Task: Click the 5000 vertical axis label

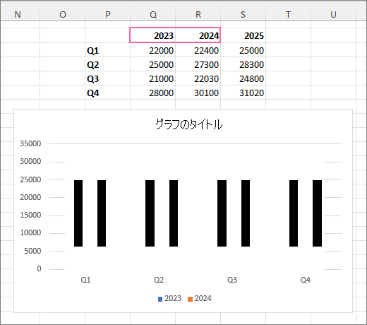Action: tap(32, 251)
